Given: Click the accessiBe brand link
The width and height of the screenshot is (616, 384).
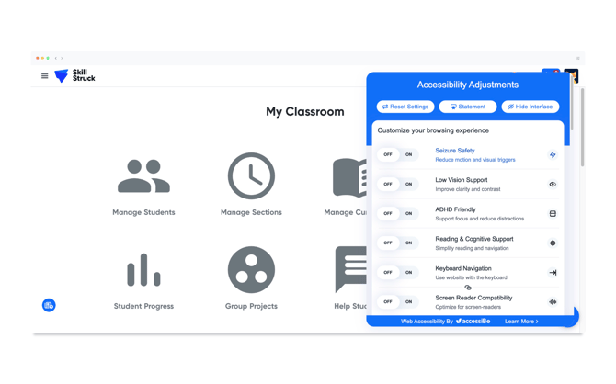Looking at the screenshot, I should pyautogui.click(x=473, y=322).
